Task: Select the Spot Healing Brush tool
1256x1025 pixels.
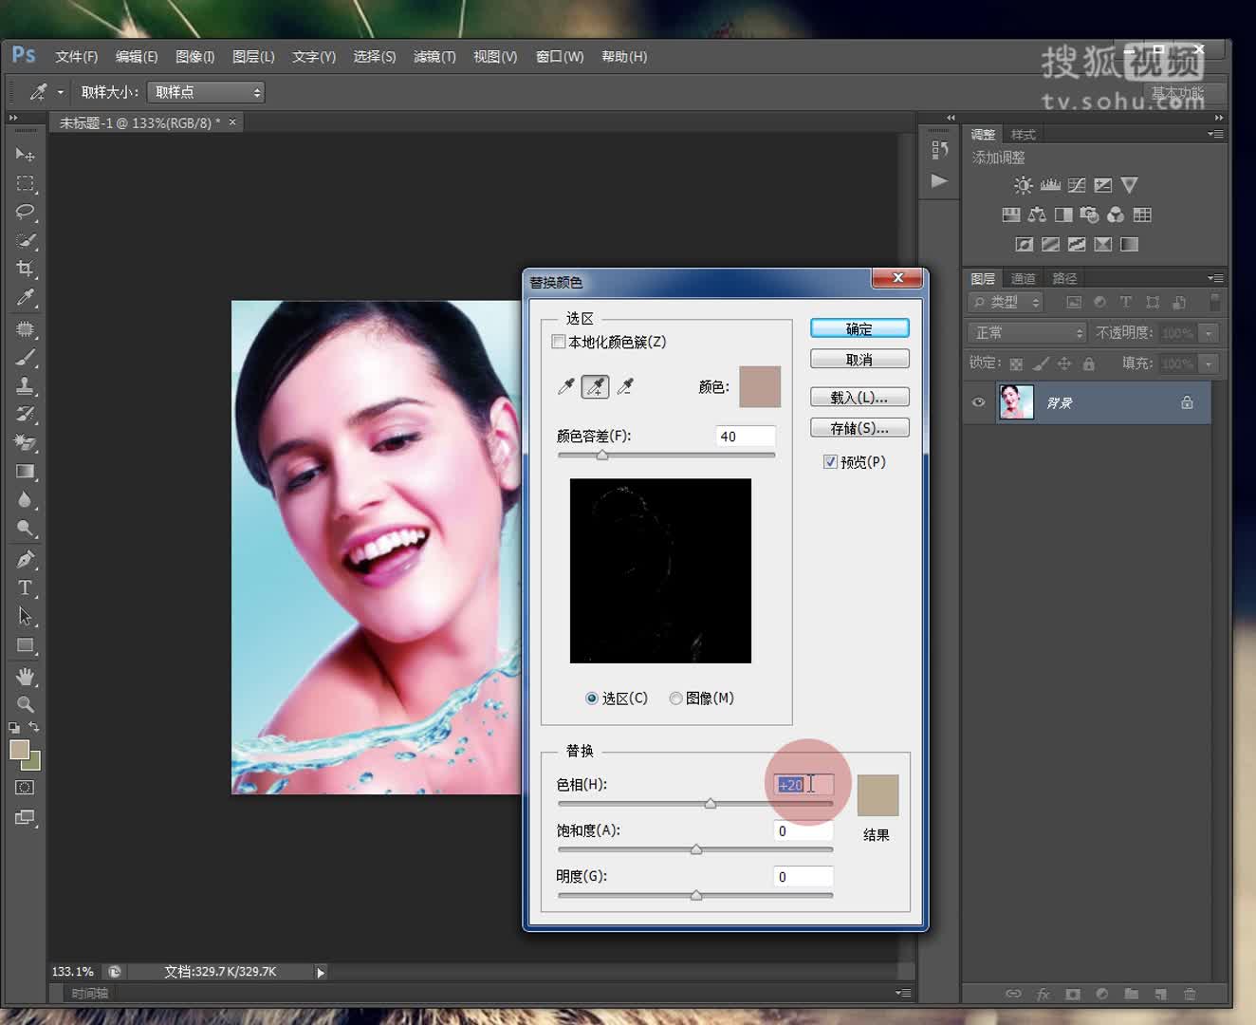Action: point(25,329)
